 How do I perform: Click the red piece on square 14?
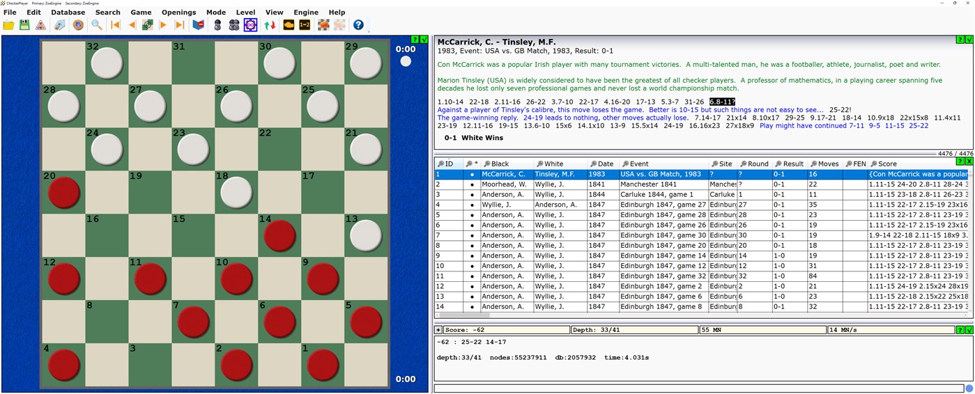pos(280,235)
